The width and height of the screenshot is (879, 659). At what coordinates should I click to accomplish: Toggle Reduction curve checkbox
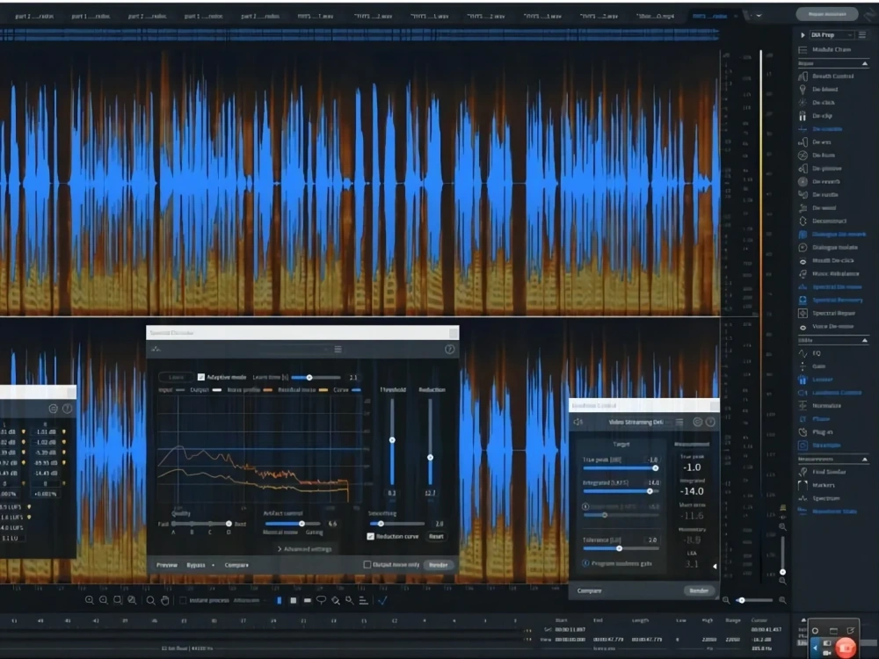click(371, 536)
